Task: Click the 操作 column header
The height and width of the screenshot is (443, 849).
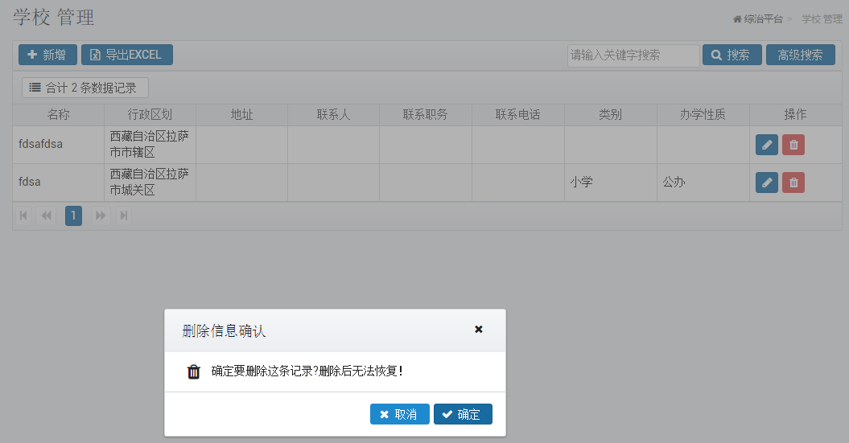Action: 796,115
